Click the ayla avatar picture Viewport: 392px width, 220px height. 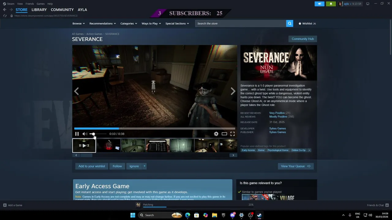pos(341,4)
